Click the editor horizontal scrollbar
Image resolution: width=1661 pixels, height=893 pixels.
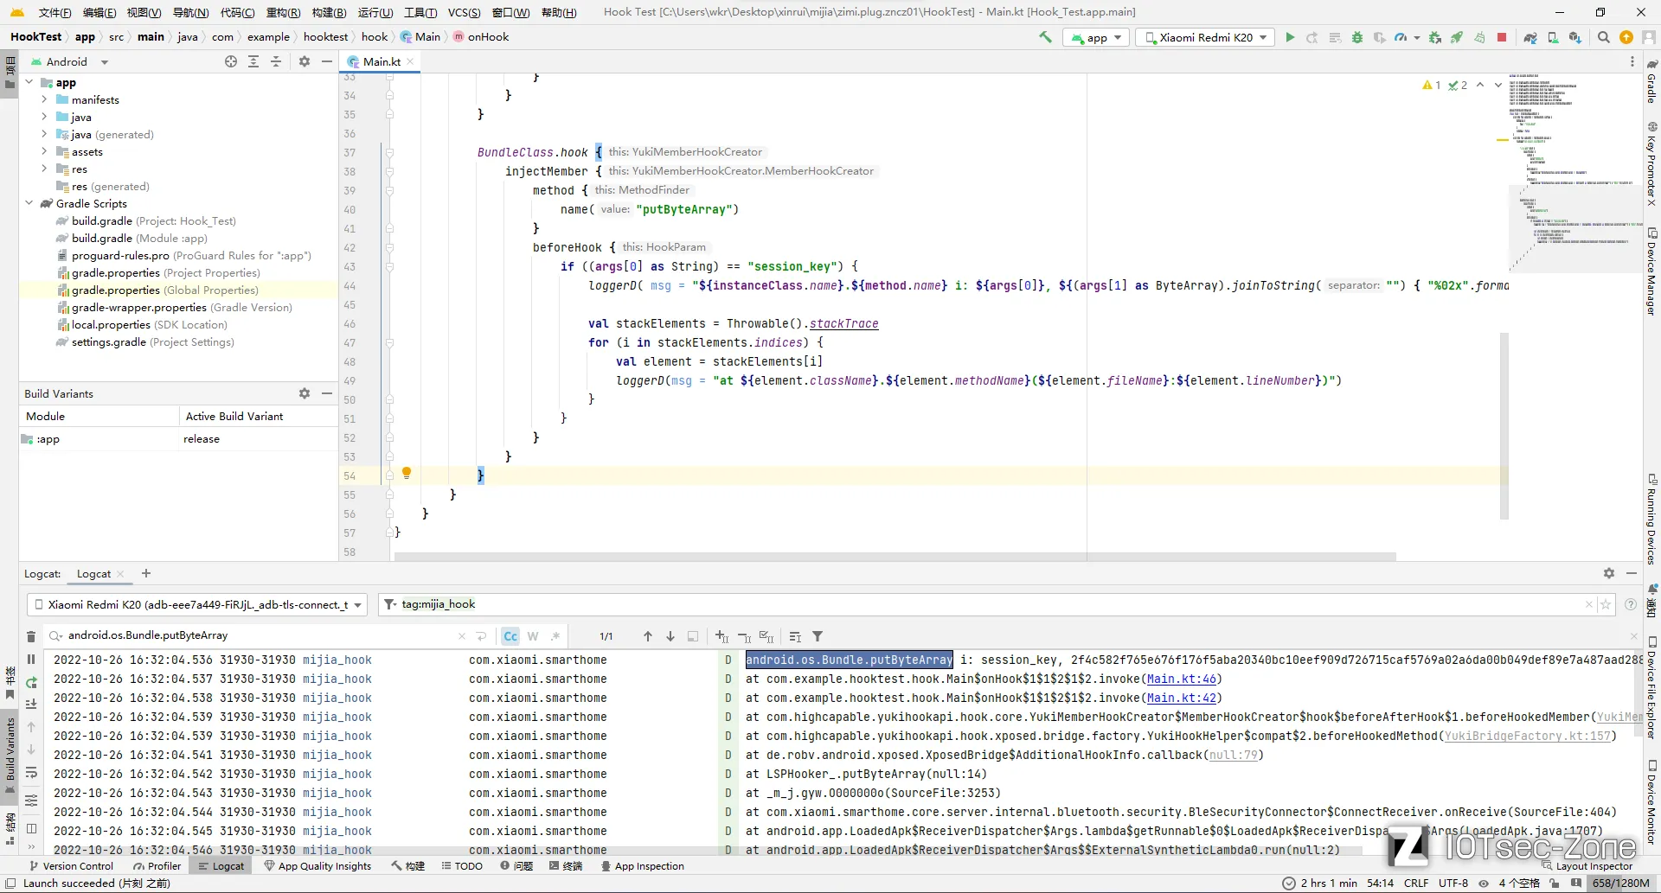tap(895, 556)
